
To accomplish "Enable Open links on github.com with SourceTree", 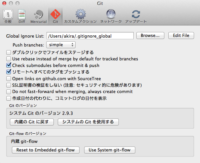I will [9, 79].
